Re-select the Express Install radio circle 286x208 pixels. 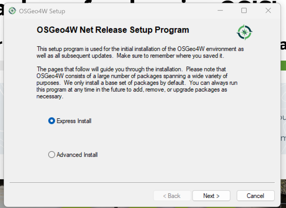tap(51, 121)
